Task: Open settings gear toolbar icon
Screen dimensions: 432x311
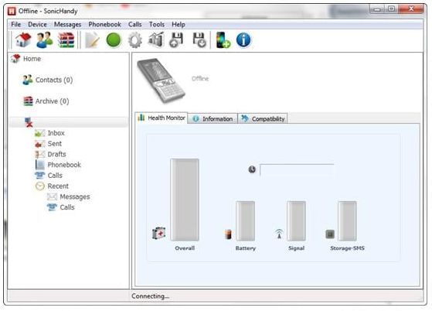Action: tap(135, 40)
